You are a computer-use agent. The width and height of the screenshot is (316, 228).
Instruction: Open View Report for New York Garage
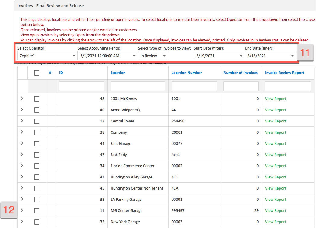275,222
